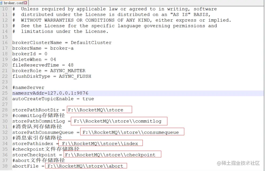Click the save-state icon of the broker.conf tab
265x171 pixels.
pyautogui.click(x=1, y=3)
